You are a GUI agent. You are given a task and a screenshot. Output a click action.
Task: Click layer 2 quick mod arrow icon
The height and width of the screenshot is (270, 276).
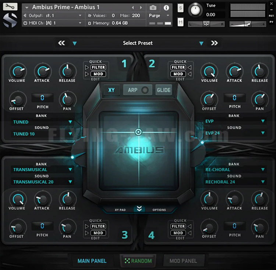pyautogui.click(x=190, y=74)
